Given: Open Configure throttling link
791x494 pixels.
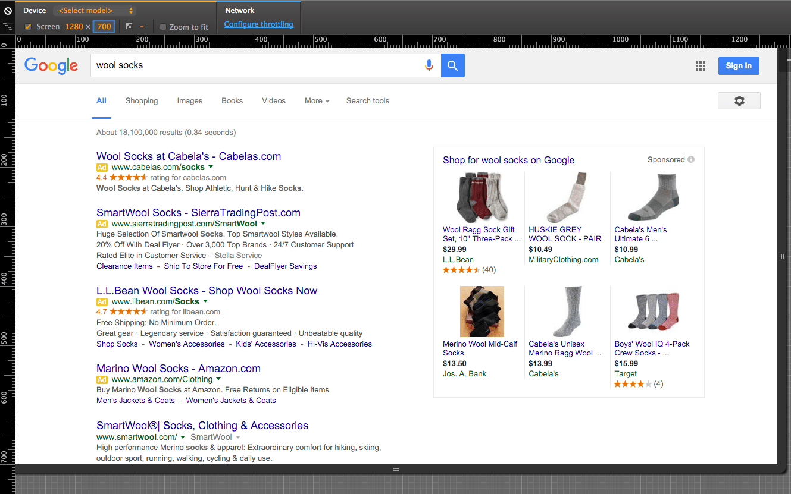Looking at the screenshot, I should 258,24.
